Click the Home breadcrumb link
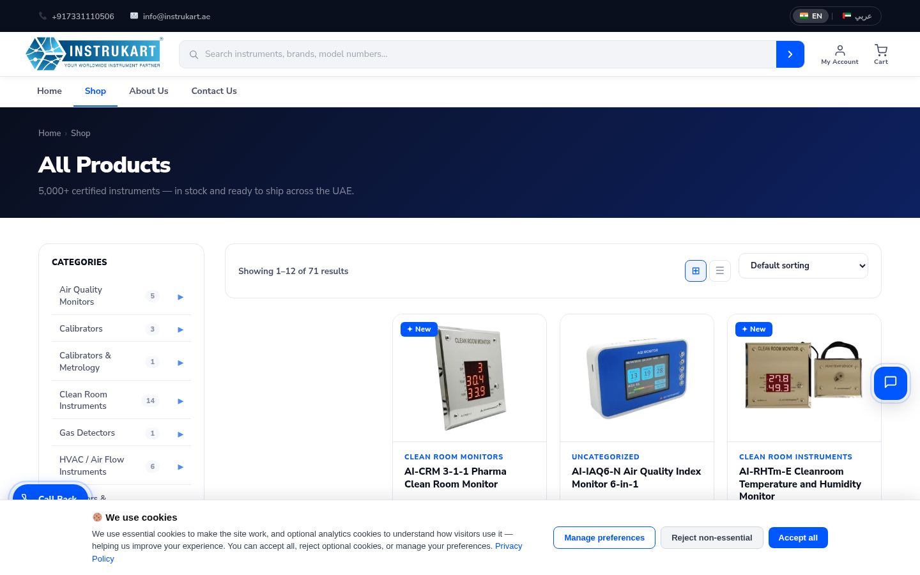The image size is (920, 575). [49, 133]
